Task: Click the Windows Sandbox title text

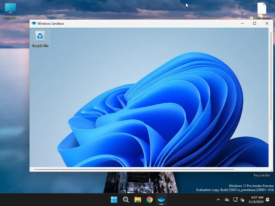Action: [51, 24]
